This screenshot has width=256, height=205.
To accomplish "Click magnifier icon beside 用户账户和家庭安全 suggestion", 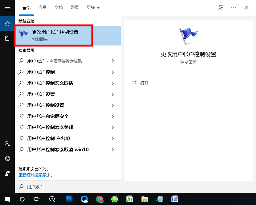I will coord(21,116).
